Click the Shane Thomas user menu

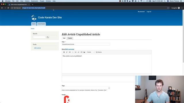tap(174, 1)
